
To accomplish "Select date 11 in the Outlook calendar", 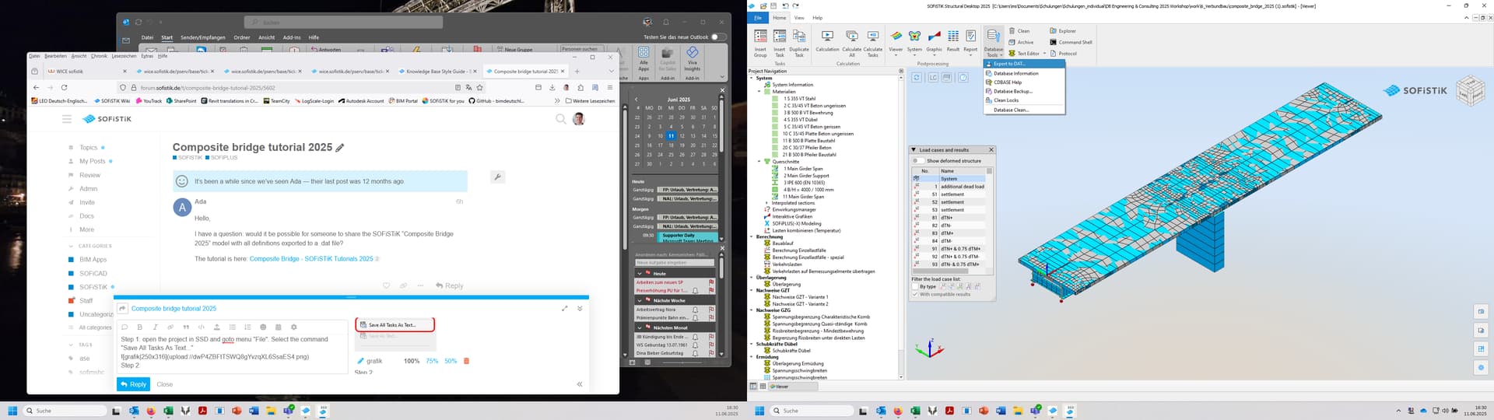I will (x=671, y=136).
